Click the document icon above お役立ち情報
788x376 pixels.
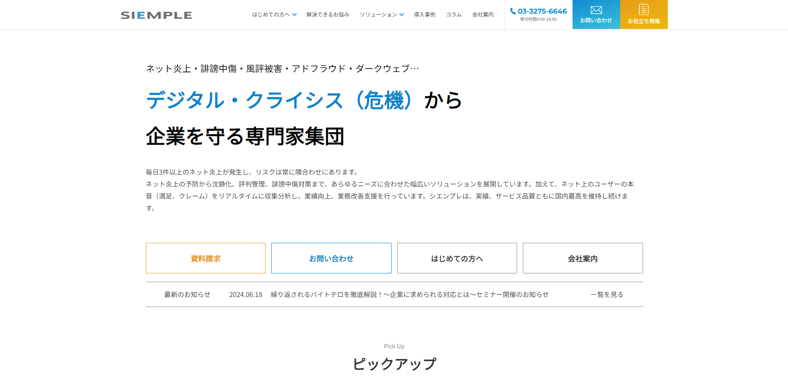click(x=644, y=10)
